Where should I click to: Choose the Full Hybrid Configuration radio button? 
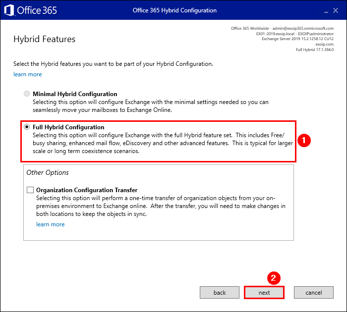27,127
